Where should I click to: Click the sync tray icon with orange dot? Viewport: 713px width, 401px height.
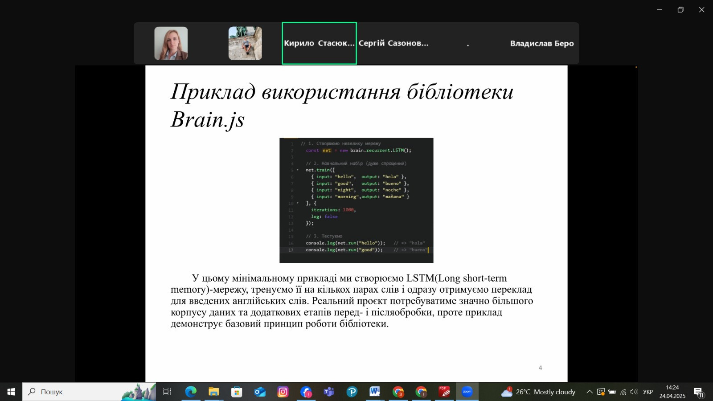[x=601, y=392]
